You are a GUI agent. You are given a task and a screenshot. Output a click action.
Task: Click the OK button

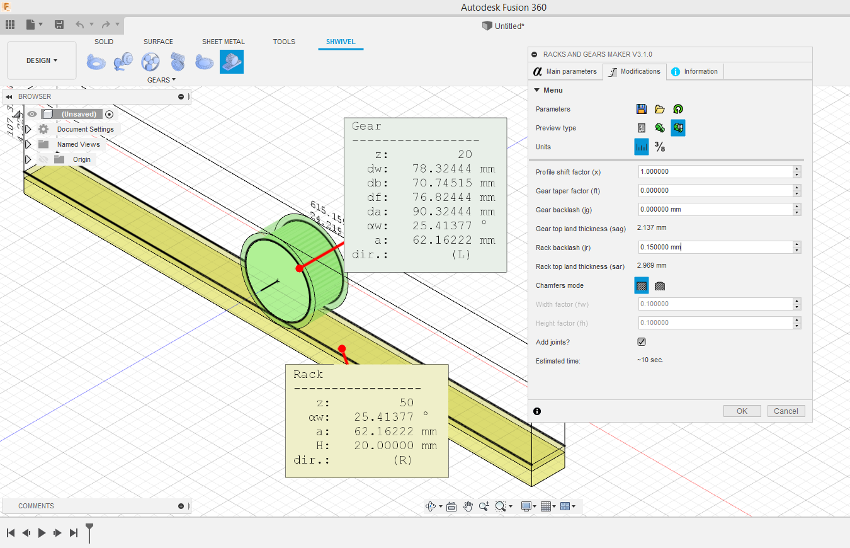pos(742,411)
